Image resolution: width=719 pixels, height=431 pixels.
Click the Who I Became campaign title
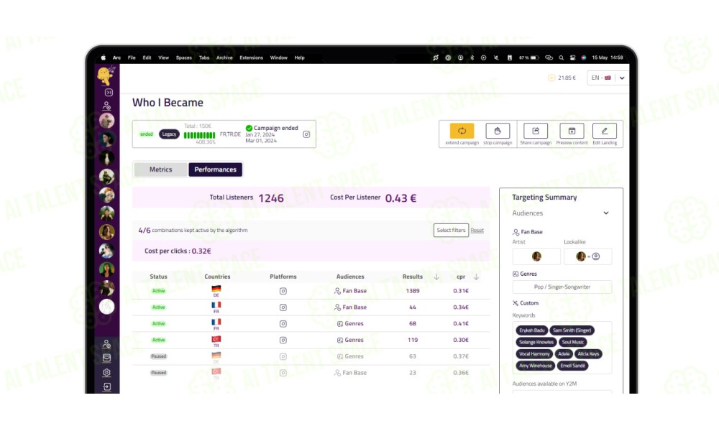168,103
